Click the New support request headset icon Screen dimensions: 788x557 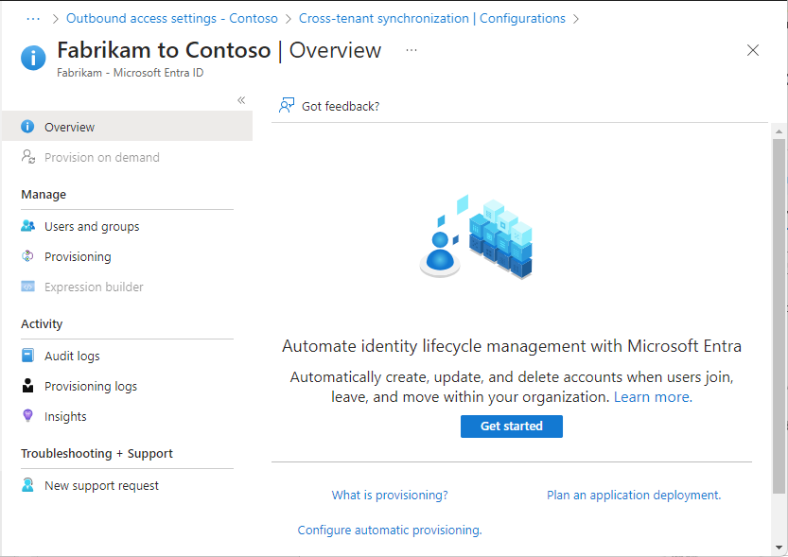click(29, 485)
